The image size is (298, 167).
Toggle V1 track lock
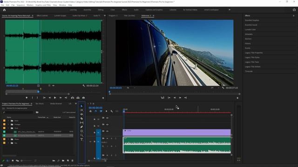tap(95, 132)
